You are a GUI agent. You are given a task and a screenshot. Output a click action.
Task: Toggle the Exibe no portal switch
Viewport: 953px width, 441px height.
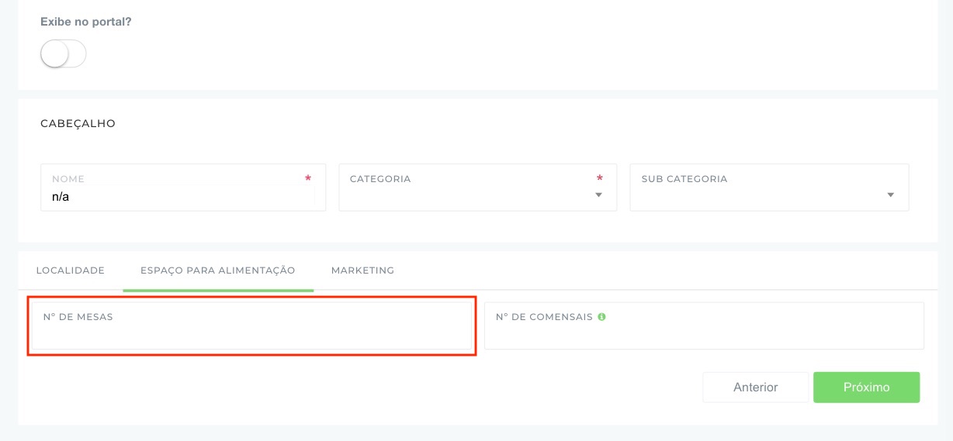[x=63, y=53]
